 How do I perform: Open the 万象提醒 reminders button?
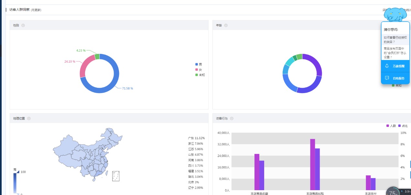pos(395,66)
